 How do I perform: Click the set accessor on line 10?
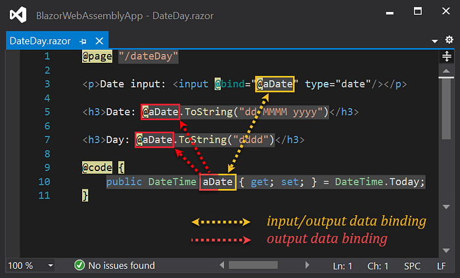pyautogui.click(x=290, y=182)
